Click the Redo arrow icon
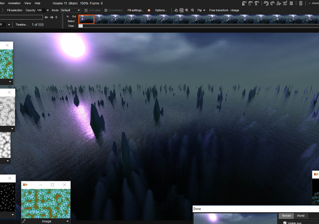The height and width of the screenshot is (224, 319). (272, 3)
